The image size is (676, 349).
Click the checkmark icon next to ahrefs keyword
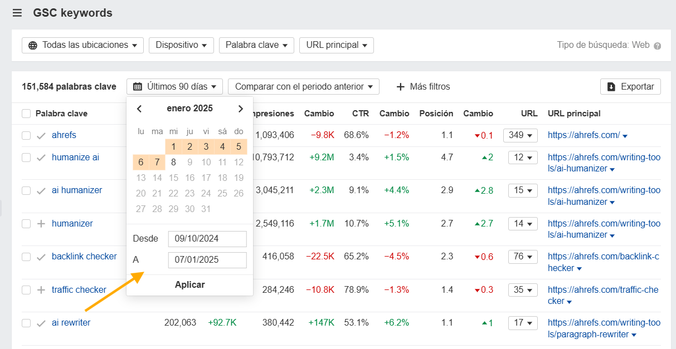[41, 135]
